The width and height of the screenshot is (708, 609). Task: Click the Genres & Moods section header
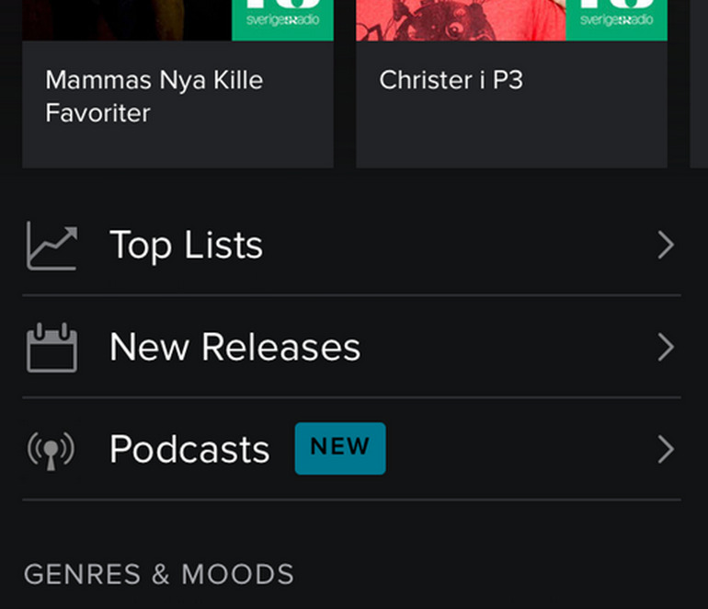[159, 574]
